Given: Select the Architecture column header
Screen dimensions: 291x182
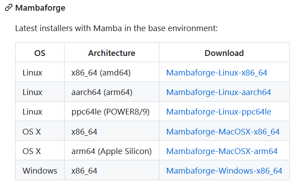Looking at the screenshot, I should point(111,53).
